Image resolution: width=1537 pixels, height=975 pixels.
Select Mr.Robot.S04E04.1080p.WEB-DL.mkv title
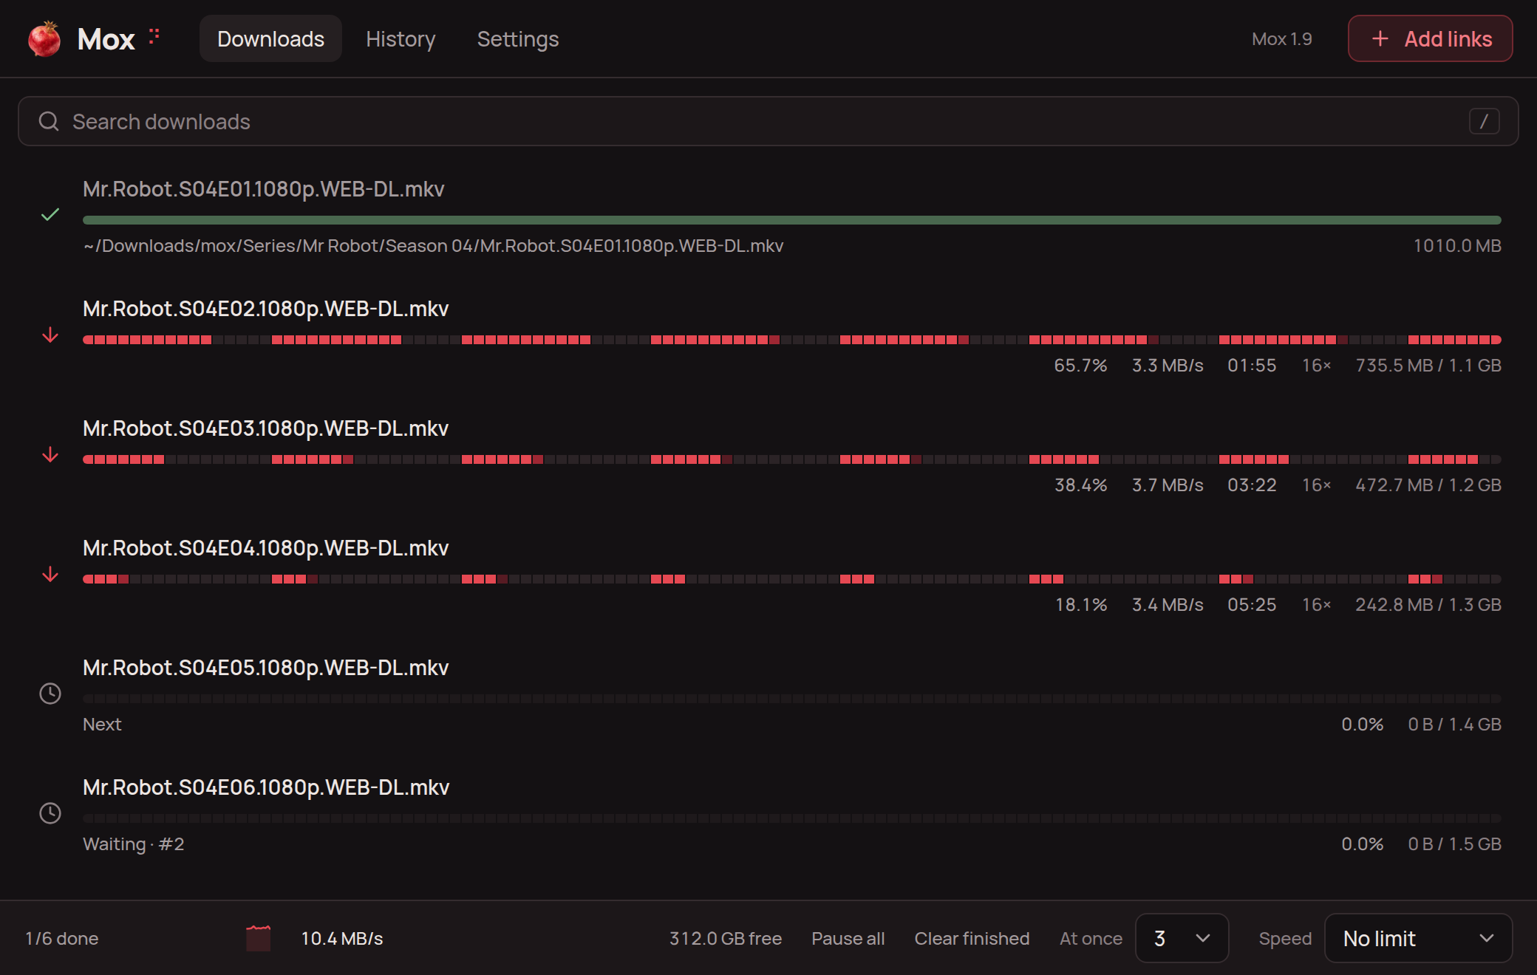[x=266, y=548]
